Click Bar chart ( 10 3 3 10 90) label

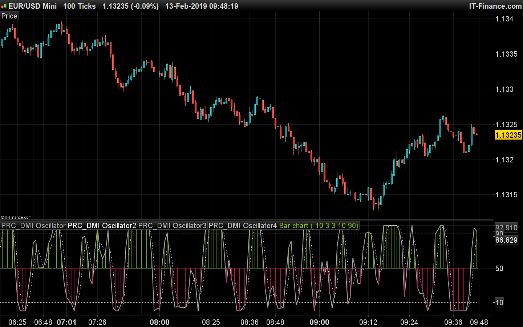319,226
